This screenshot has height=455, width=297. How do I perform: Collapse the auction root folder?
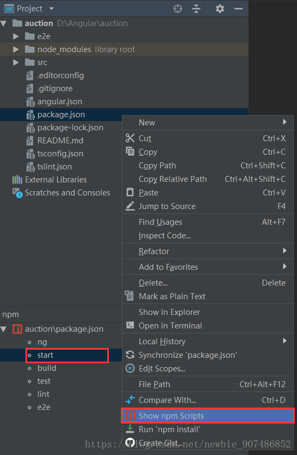pos(4,23)
